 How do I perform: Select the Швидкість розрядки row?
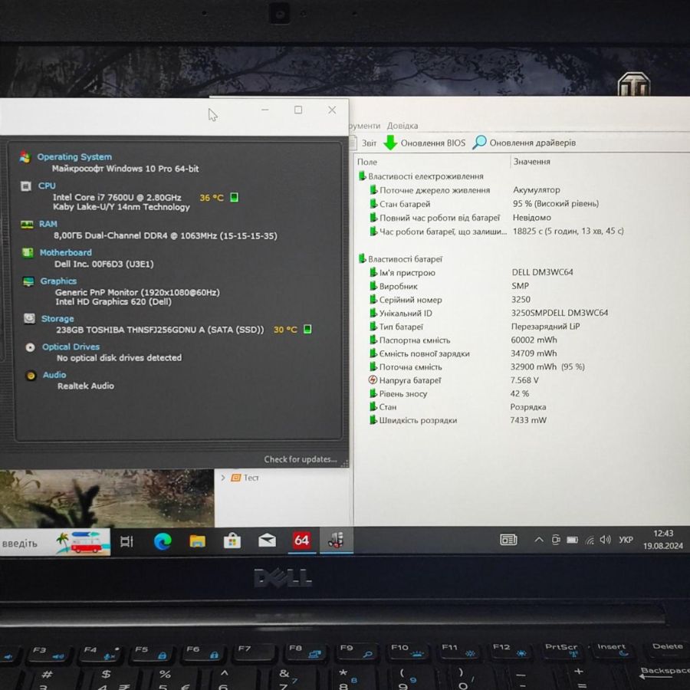click(458, 420)
